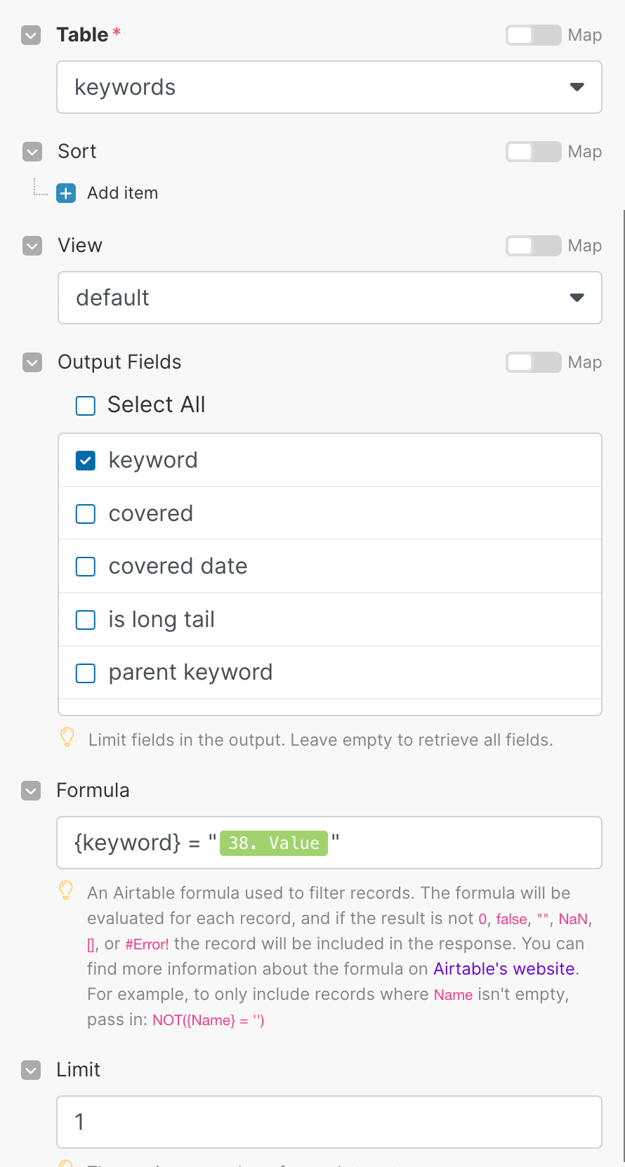
Task: Collapse the Sort section chevron
Action: coord(32,152)
